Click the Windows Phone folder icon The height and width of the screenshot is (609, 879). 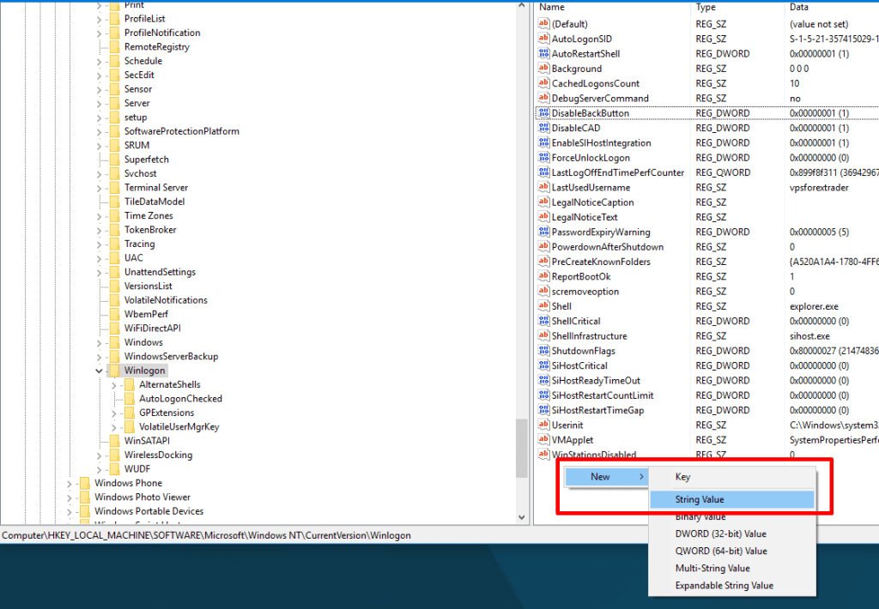tap(85, 483)
